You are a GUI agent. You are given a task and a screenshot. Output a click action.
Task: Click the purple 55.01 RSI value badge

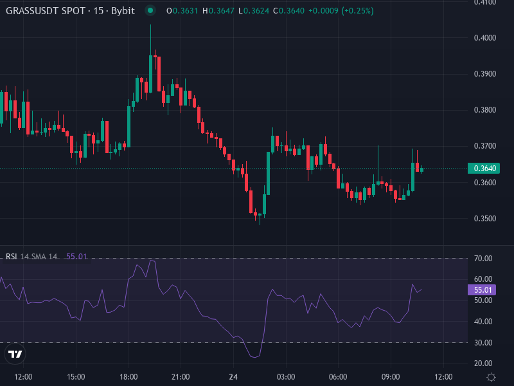[x=481, y=290]
